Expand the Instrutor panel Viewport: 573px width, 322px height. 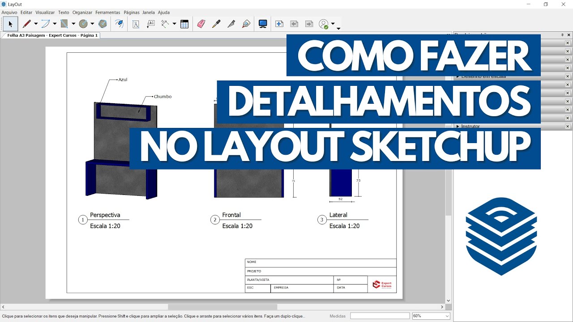(x=458, y=127)
